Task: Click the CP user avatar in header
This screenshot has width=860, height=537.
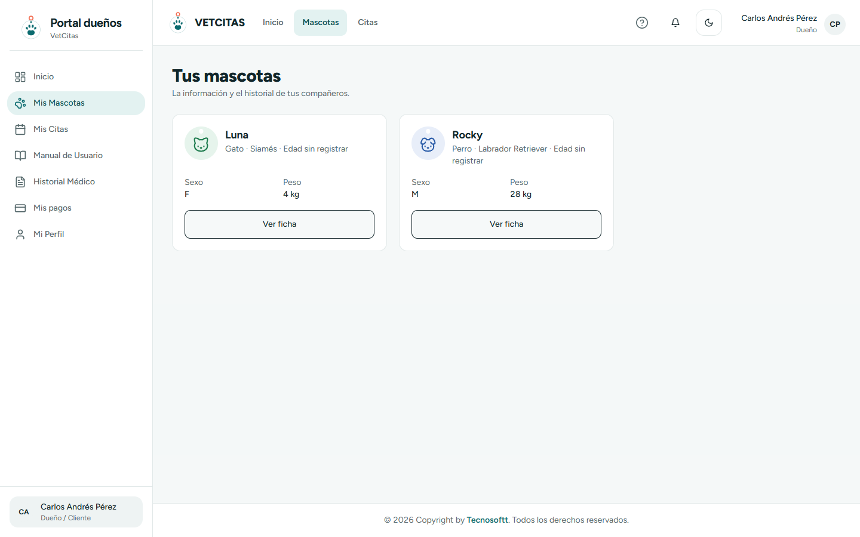Action: click(835, 24)
